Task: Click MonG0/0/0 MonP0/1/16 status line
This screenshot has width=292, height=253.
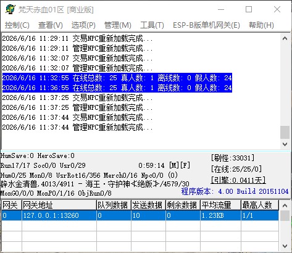Action: click(56, 193)
